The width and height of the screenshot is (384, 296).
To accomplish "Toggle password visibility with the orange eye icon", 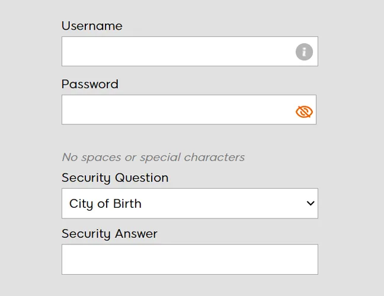I will (304, 112).
